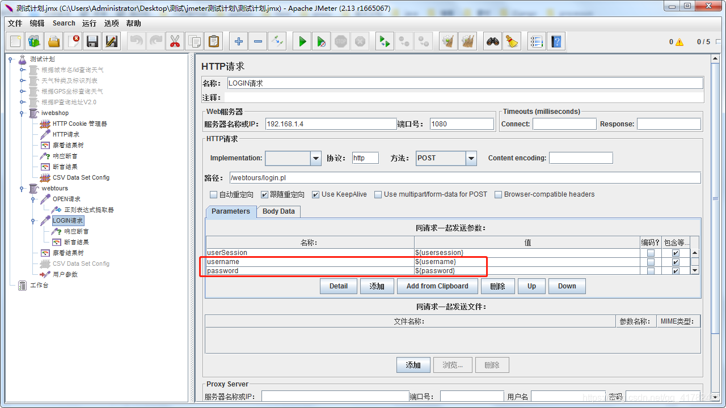Click Add from Clipboard button
Image resolution: width=726 pixels, height=408 pixels.
click(437, 286)
